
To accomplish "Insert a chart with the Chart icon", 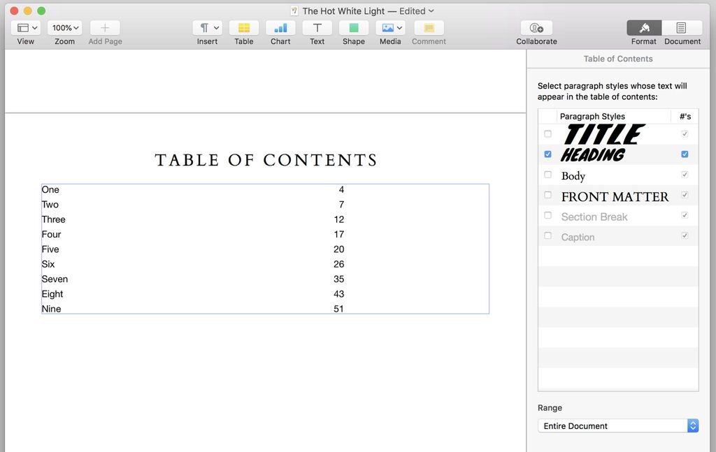I will pos(280,28).
